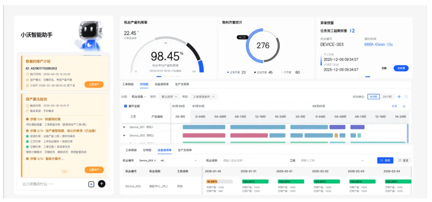Viewport: 432px width, 202px height.
Task: Click the Gantt chart vertical scrollbar
Action: (x=408, y=133)
